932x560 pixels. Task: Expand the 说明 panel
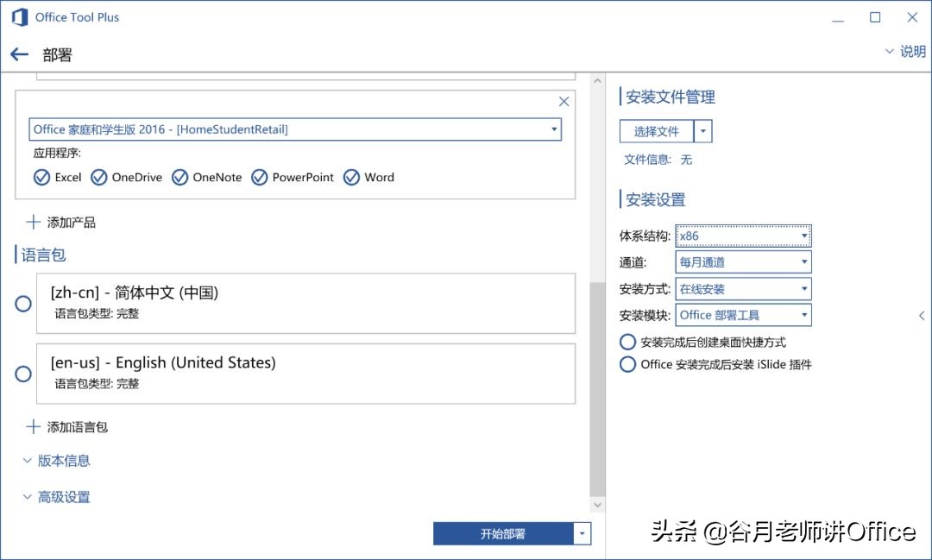coord(905,52)
